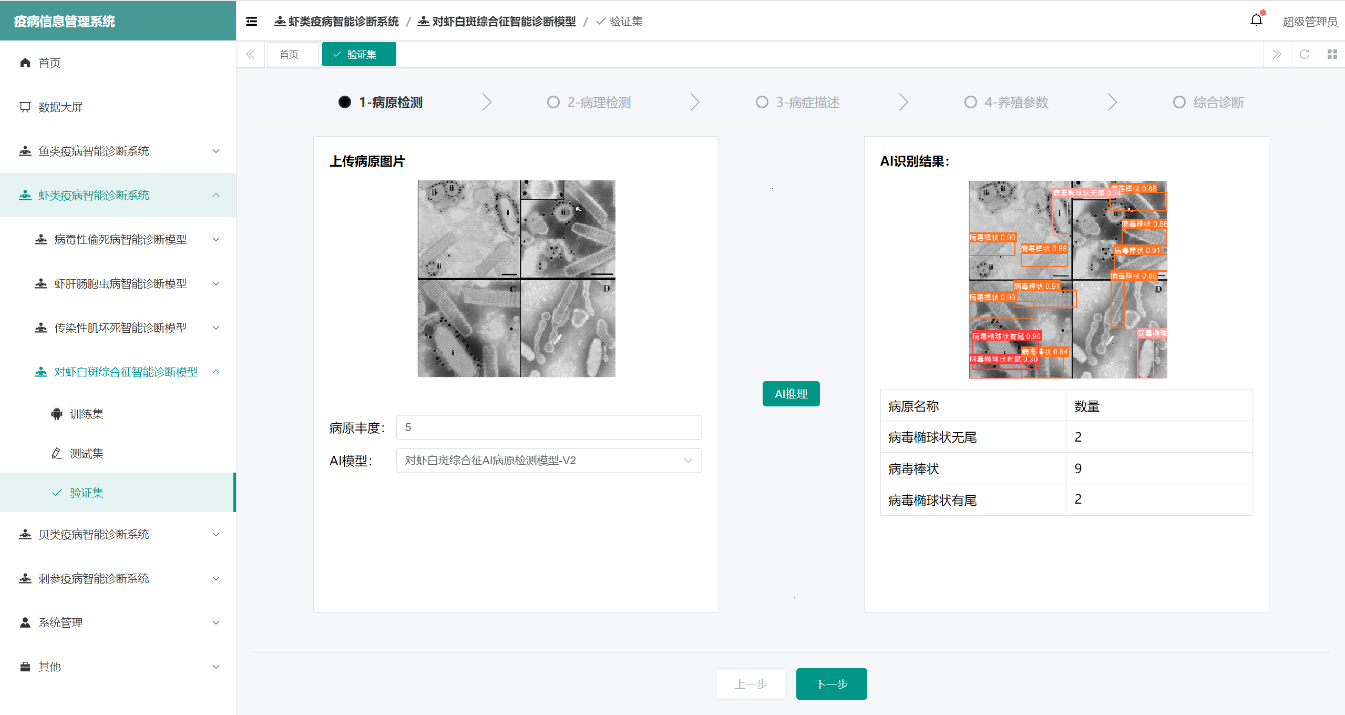The height and width of the screenshot is (715, 1345).
Task: 点击标签栏右侧的刷新图标
Action: pyautogui.click(x=1305, y=54)
